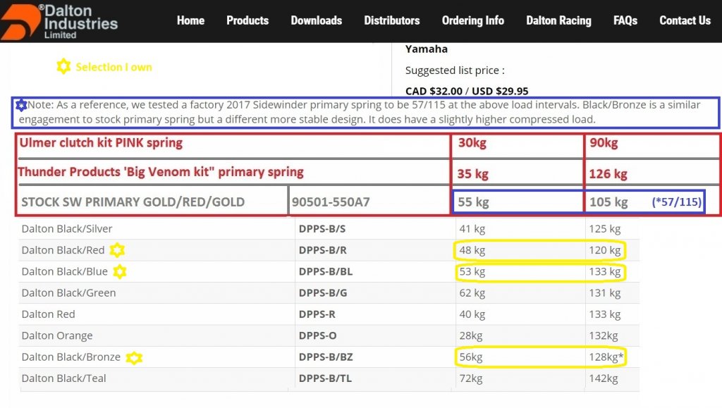Click the 28kg value for Dalton Orange

click(x=470, y=336)
